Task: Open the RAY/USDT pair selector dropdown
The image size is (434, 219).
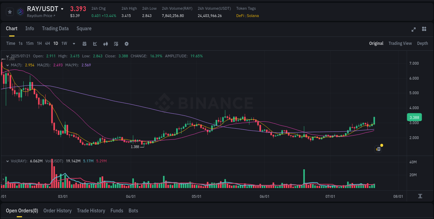Action: click(63, 9)
